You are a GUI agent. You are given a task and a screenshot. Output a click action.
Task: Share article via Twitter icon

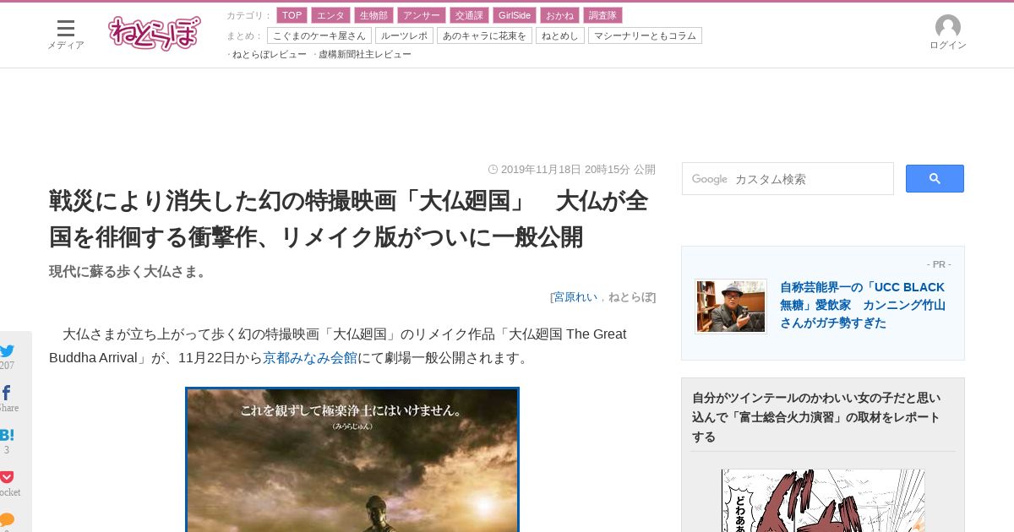coord(7,350)
